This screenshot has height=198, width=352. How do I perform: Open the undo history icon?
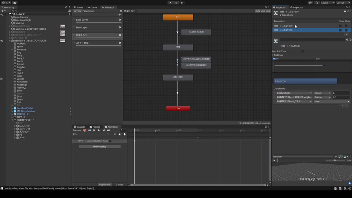[310, 3]
